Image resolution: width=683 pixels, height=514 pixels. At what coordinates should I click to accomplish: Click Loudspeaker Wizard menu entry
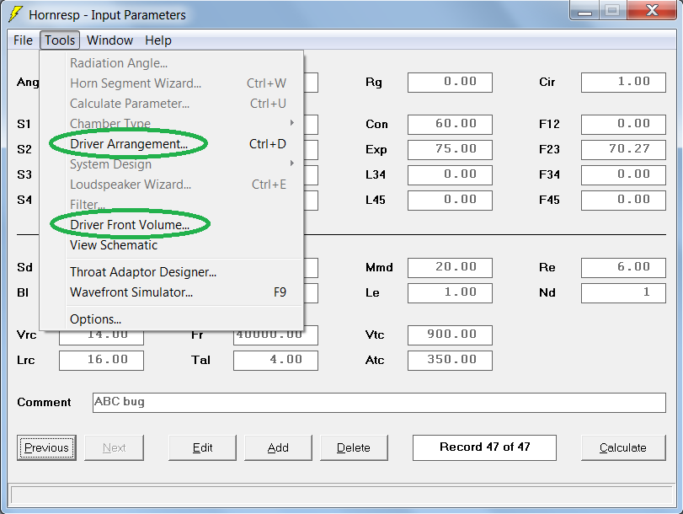172,185
